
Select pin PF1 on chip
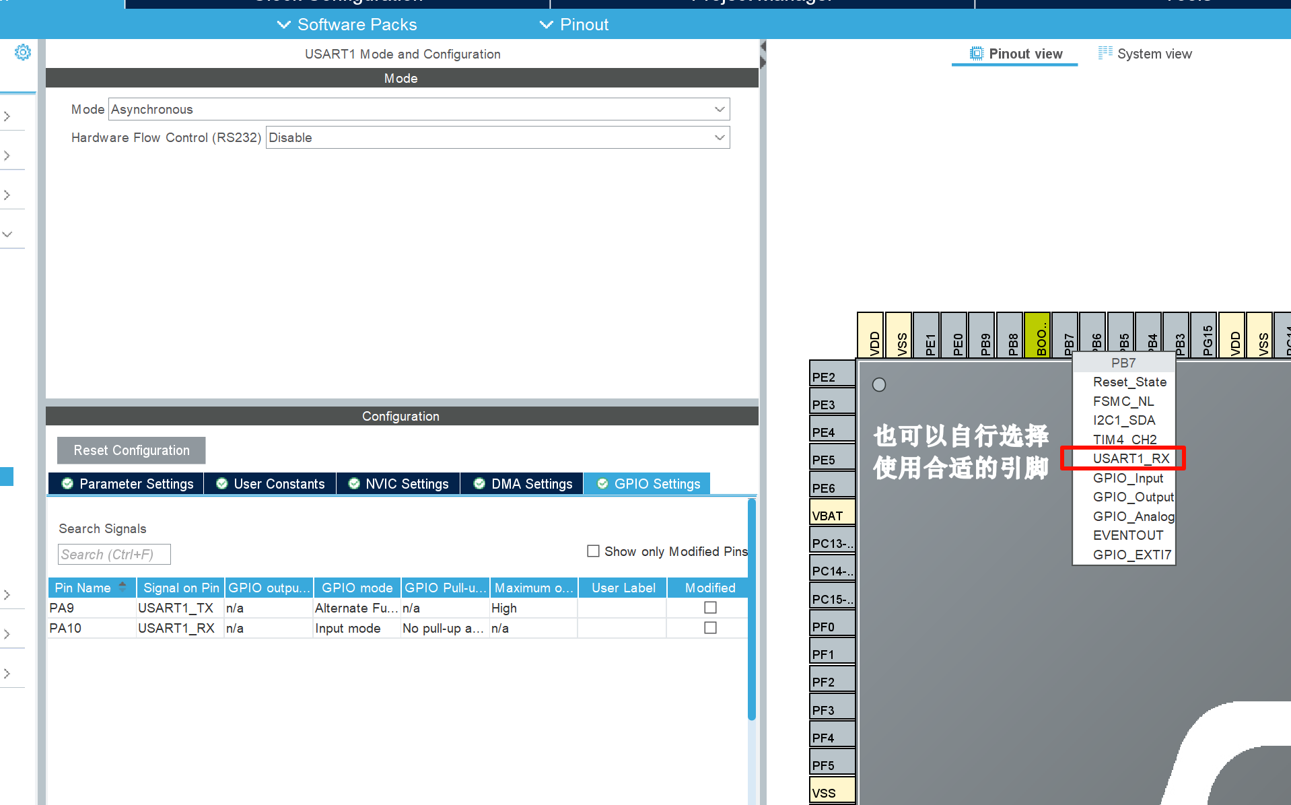[x=832, y=651]
